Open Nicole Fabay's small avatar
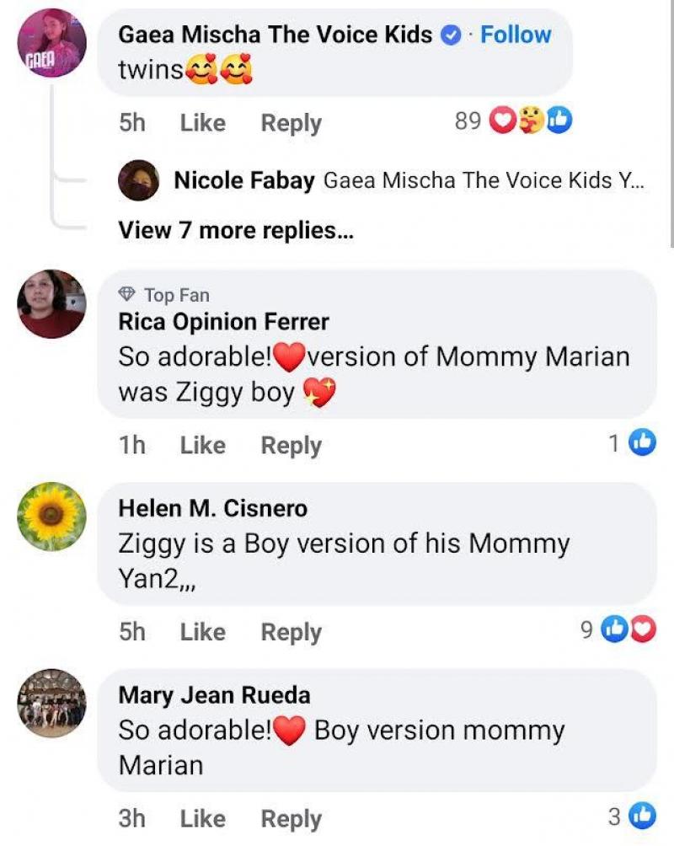The height and width of the screenshot is (846, 674). pyautogui.click(x=139, y=179)
